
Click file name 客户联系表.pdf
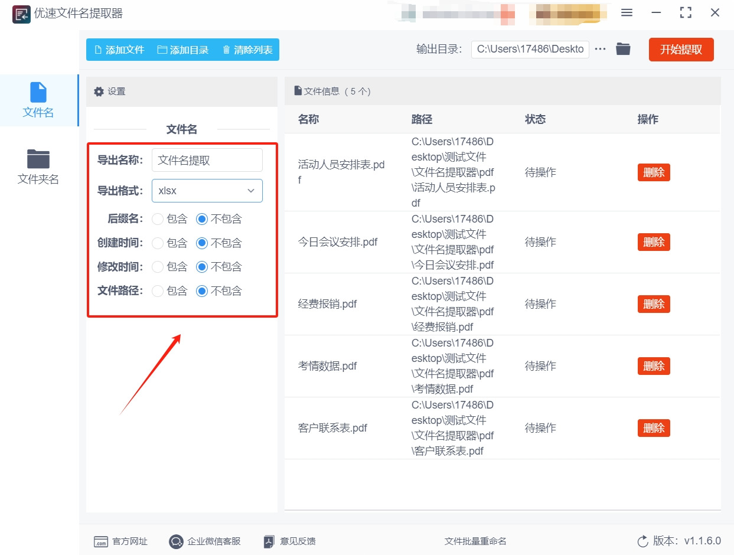(332, 428)
